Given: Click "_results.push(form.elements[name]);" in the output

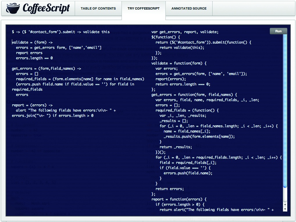Looking at the screenshot, I should point(199,137).
